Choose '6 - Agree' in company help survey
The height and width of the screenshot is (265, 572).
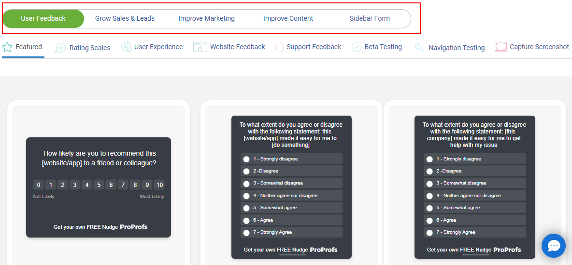(x=474, y=220)
